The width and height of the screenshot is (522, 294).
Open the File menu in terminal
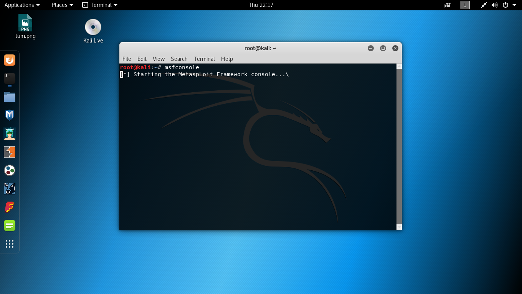pyautogui.click(x=127, y=59)
